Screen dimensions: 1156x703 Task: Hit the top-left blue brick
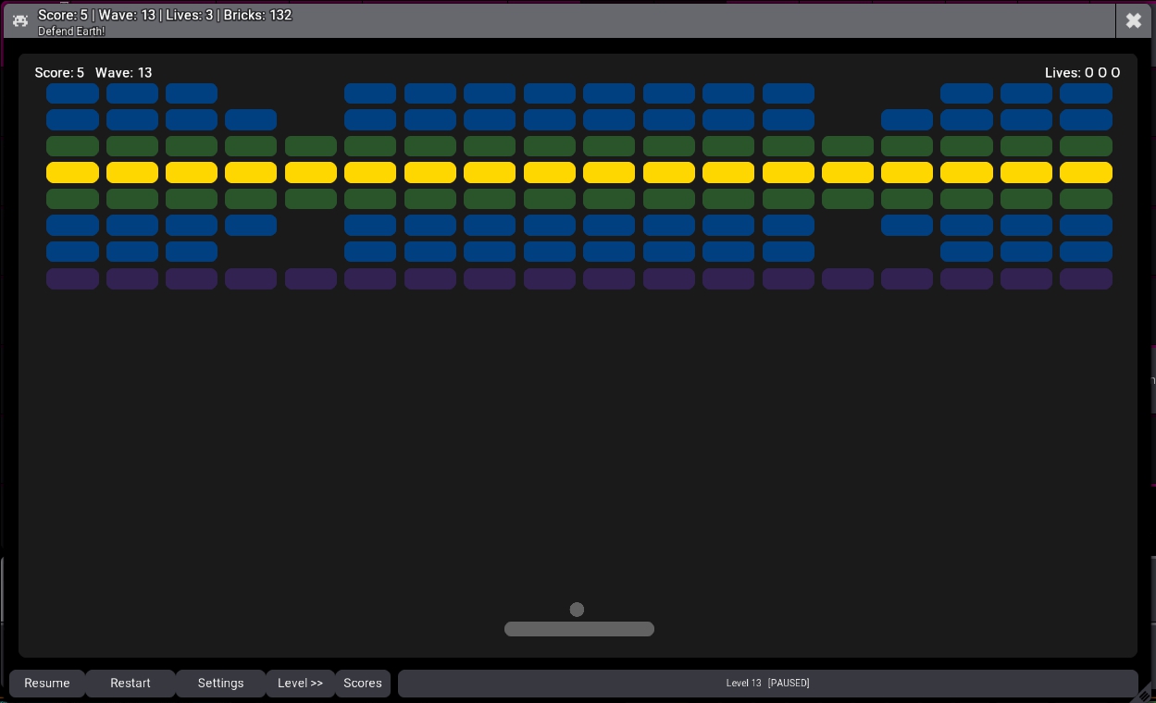(x=72, y=92)
